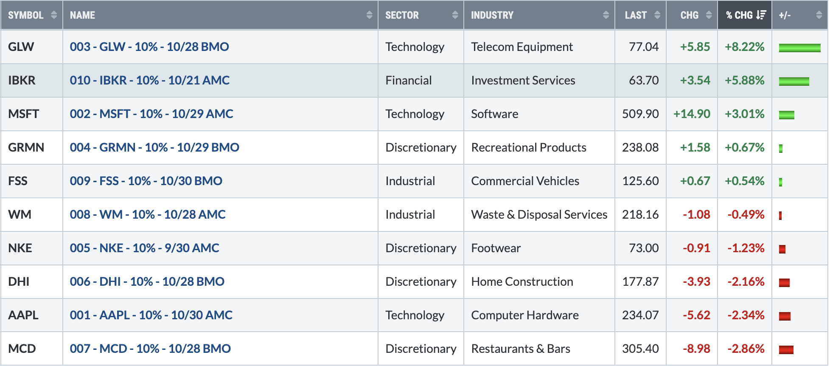
Task: Open the 001 - AAPL - 10/30 AMC link
Action: pyautogui.click(x=151, y=315)
